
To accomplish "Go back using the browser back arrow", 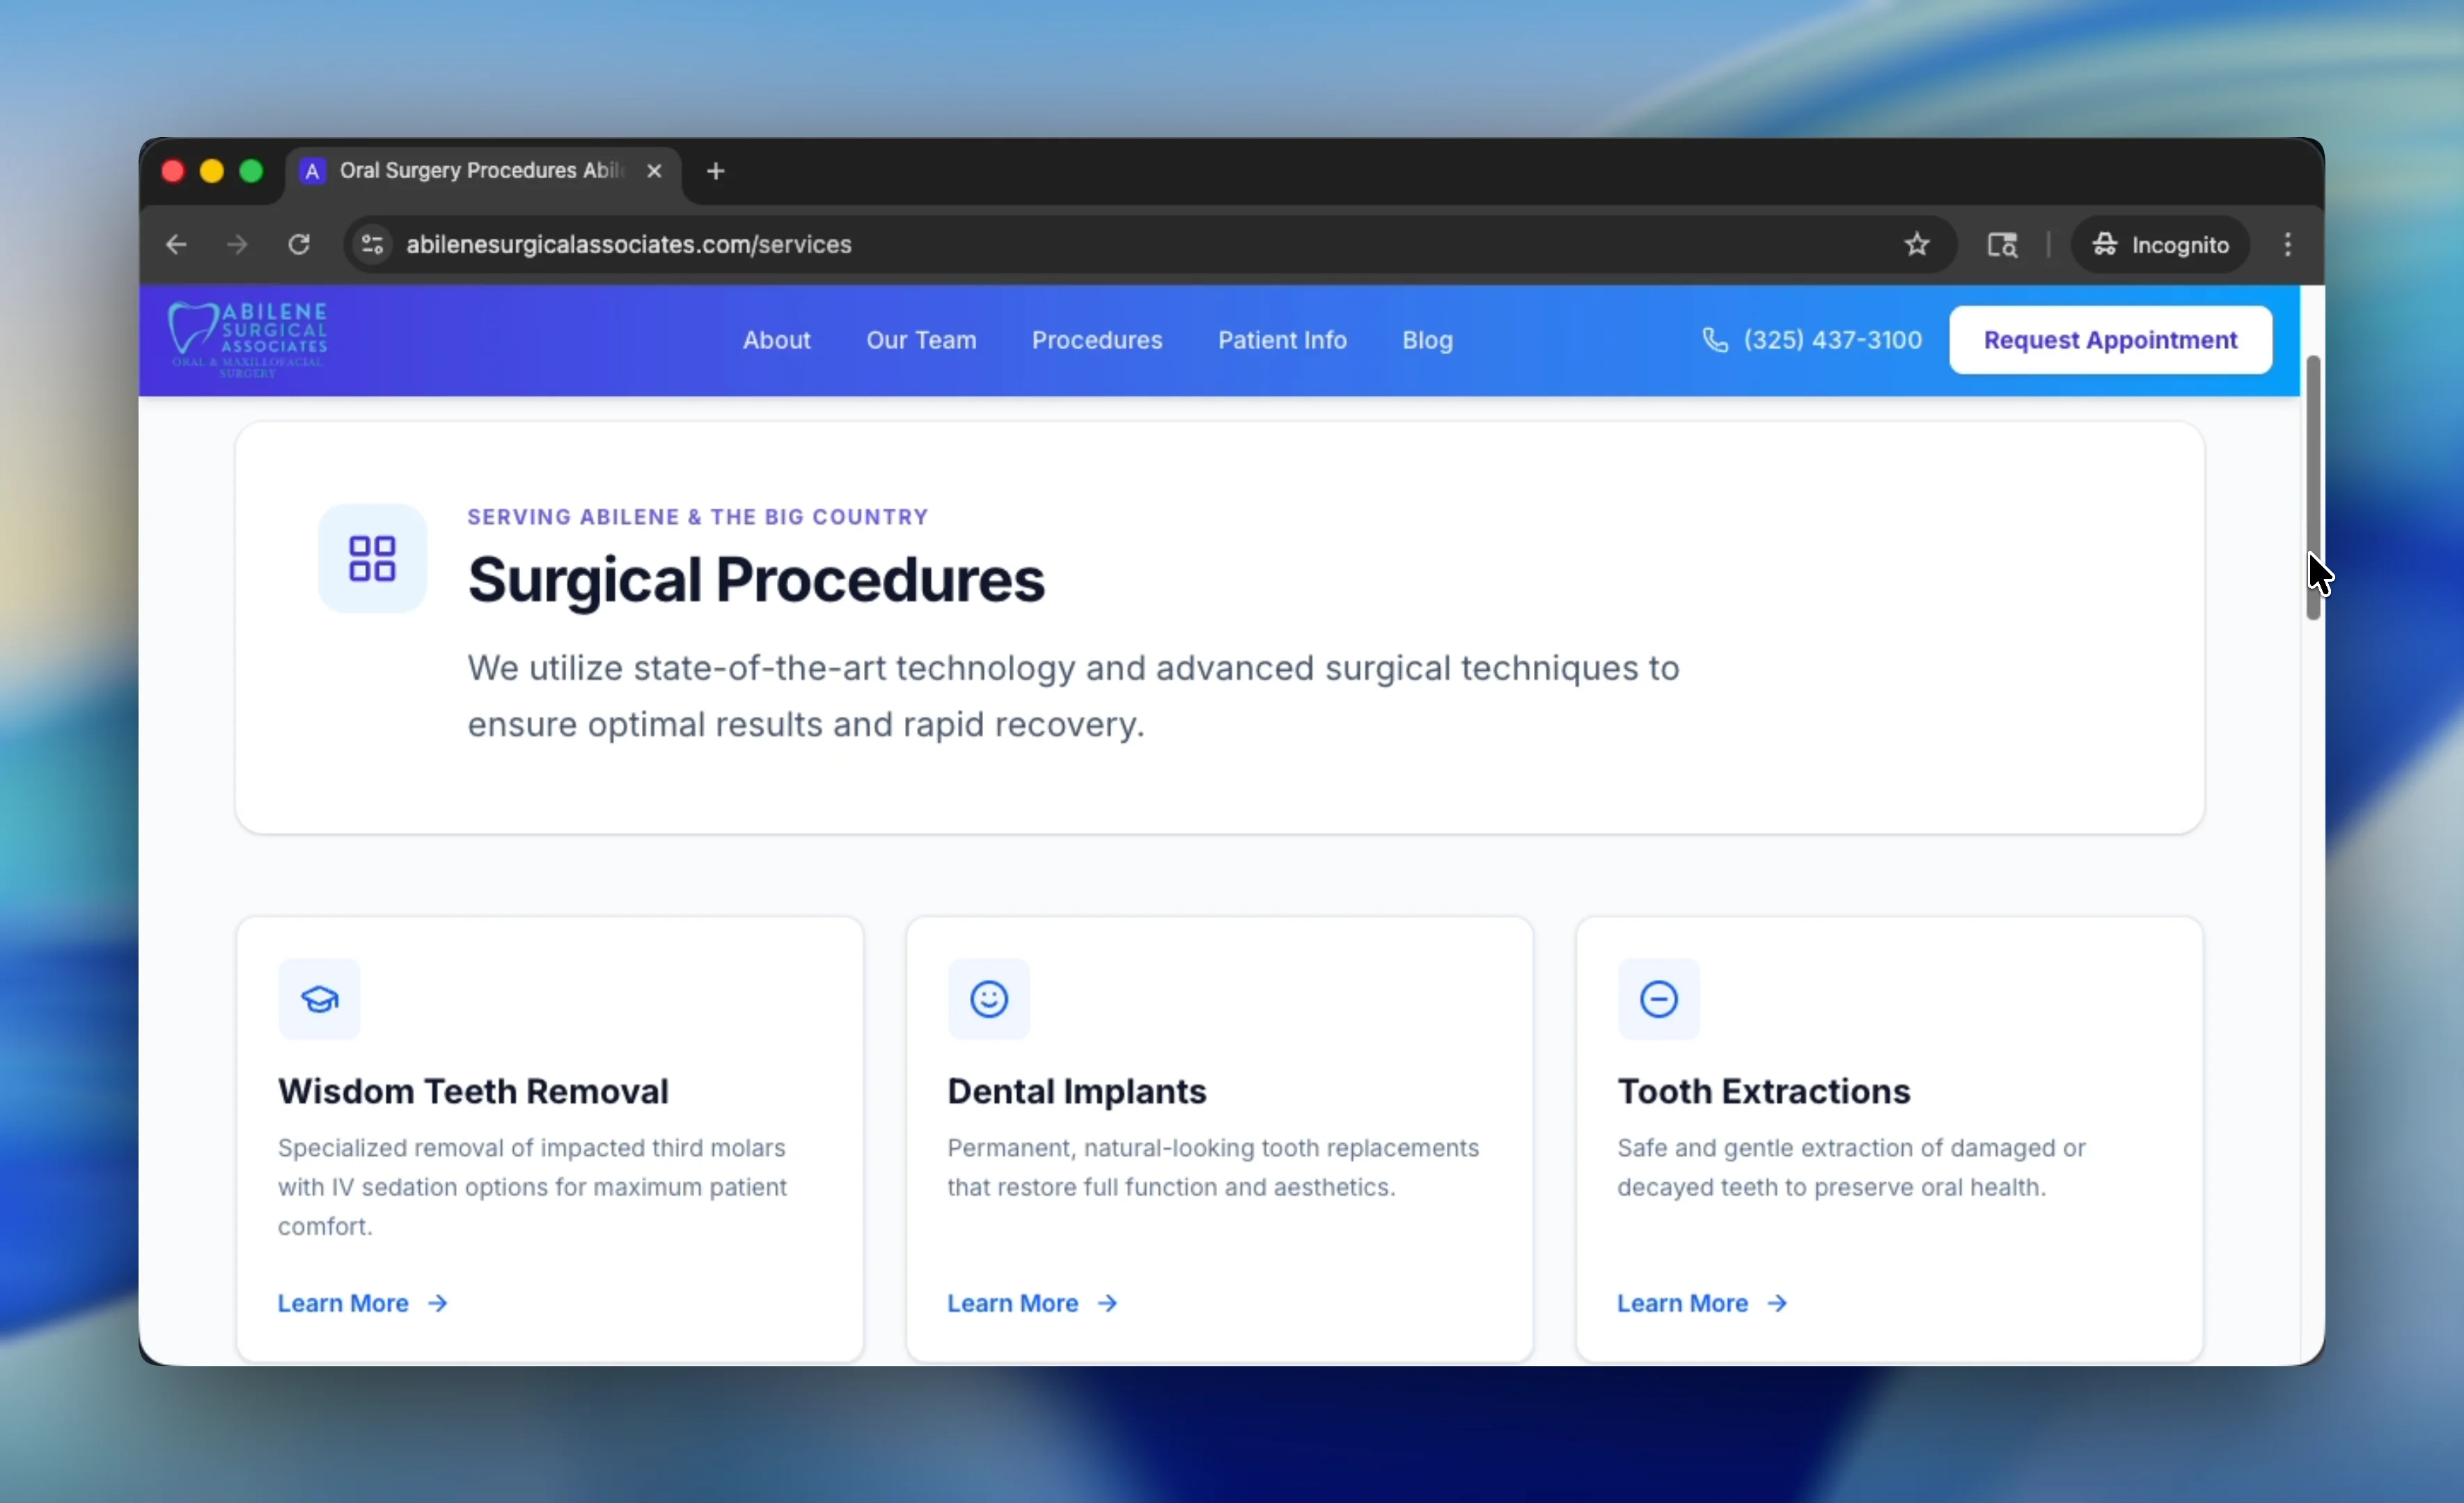I will point(176,244).
